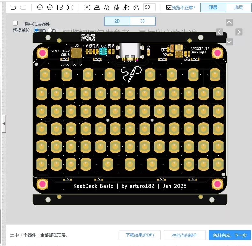Click the rotate counter-clockwise around point icon
The image size is (252, 246).
click(x=126, y=7)
